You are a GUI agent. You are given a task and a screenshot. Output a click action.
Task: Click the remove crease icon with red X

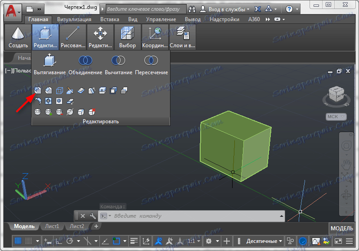pos(92,112)
